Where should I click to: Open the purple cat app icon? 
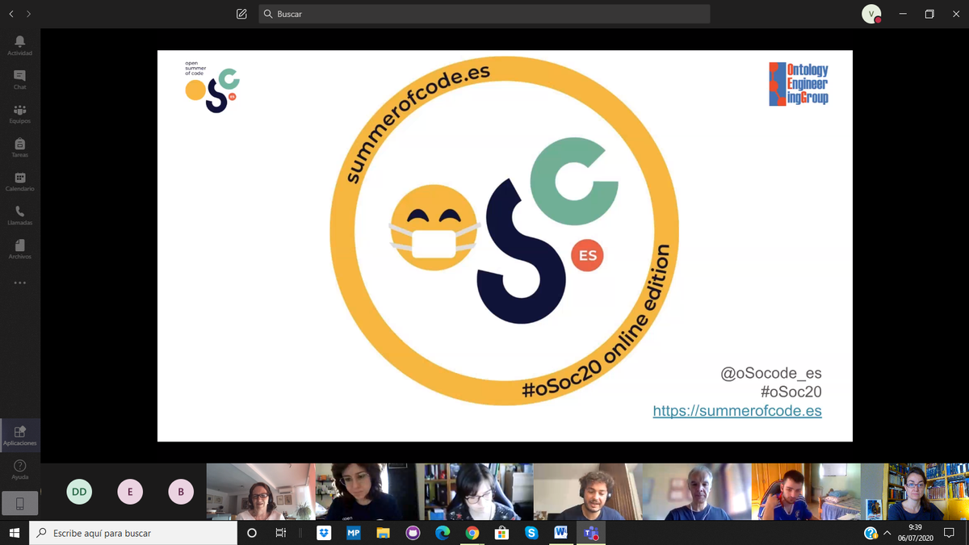tap(413, 533)
